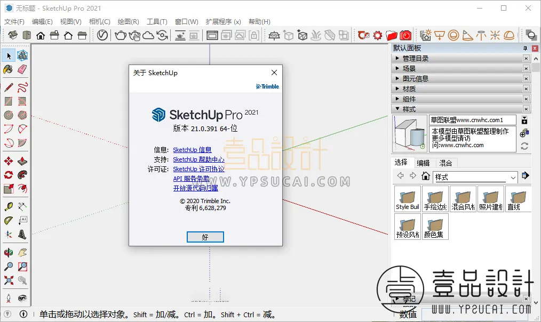The image size is (541, 322).
Task: Expand the 管理目录 panel
Action: [457, 58]
